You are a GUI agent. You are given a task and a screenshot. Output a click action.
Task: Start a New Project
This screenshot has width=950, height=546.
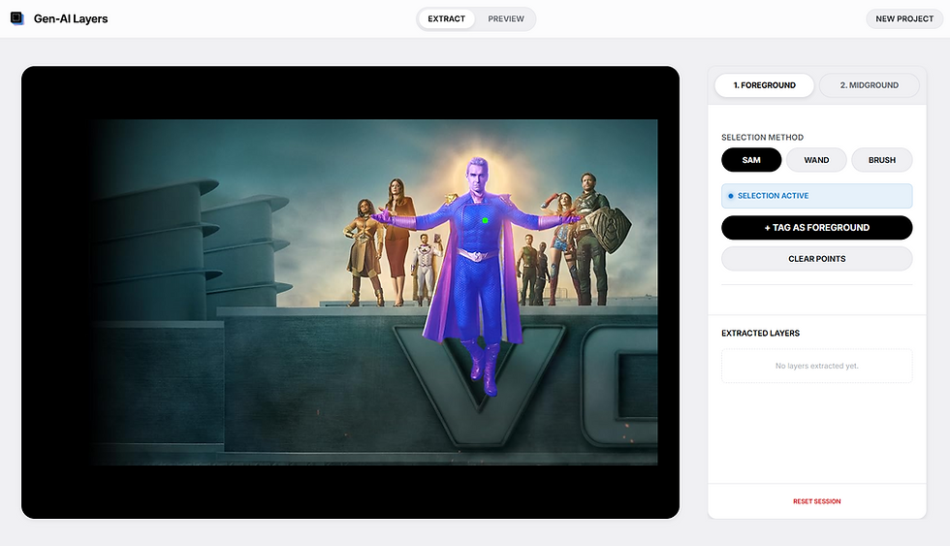[903, 18]
